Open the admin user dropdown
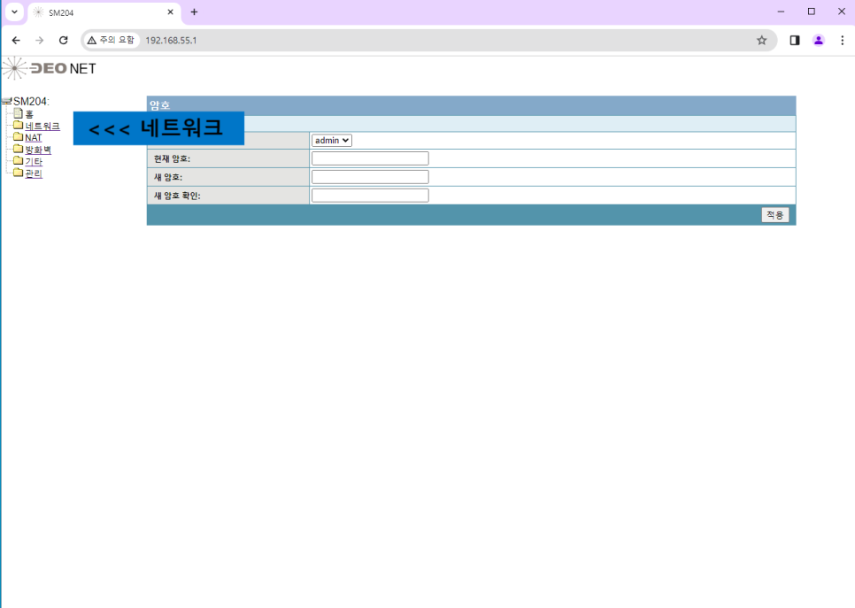Image resolution: width=855 pixels, height=608 pixels. coord(332,140)
